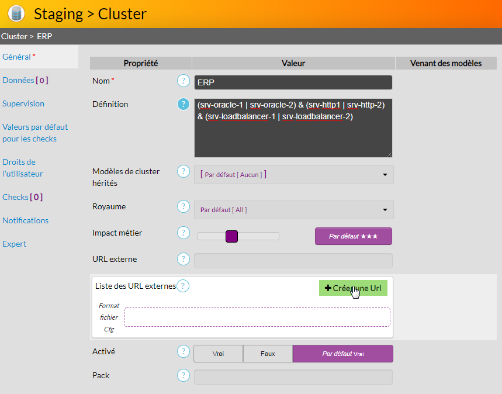Click the help icon beside Activé
This screenshot has height=394, width=502.
(x=184, y=352)
